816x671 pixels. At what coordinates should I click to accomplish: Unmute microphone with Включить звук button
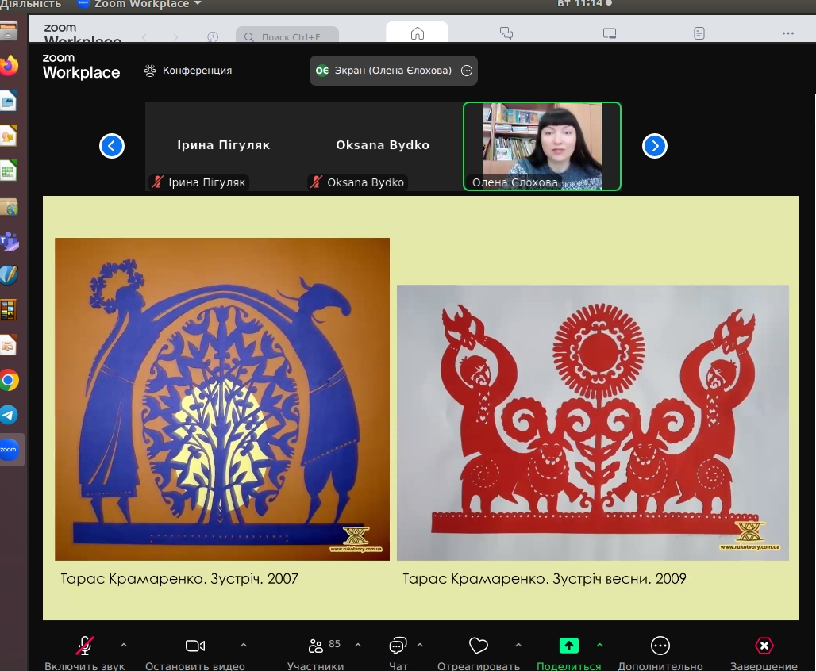pos(84,652)
